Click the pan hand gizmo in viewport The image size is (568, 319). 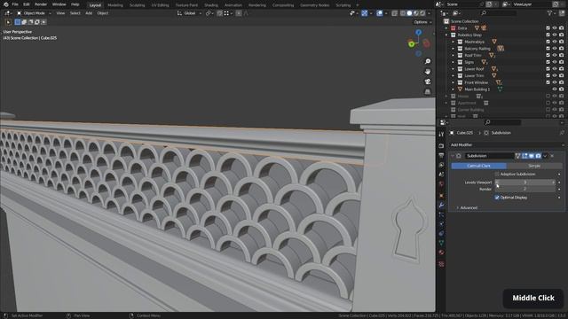[x=428, y=72]
